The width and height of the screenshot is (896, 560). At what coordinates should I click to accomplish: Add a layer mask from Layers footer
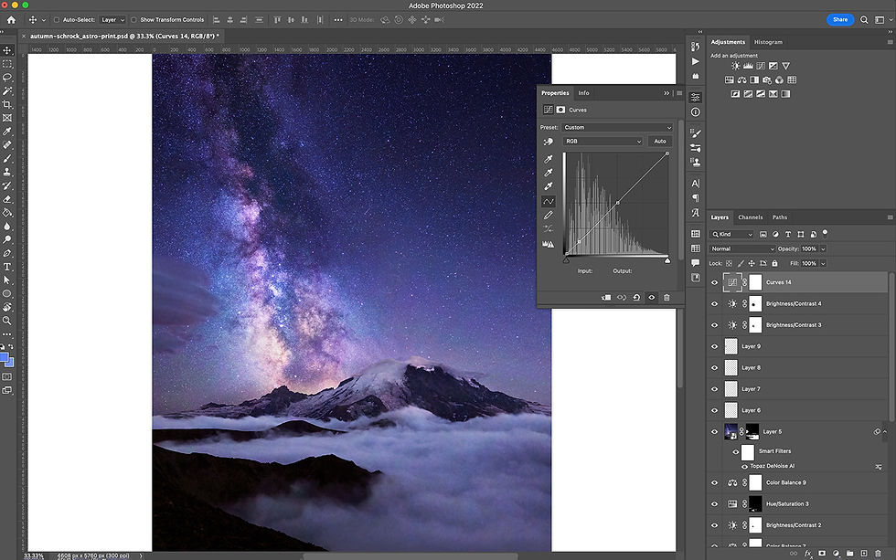coord(822,554)
